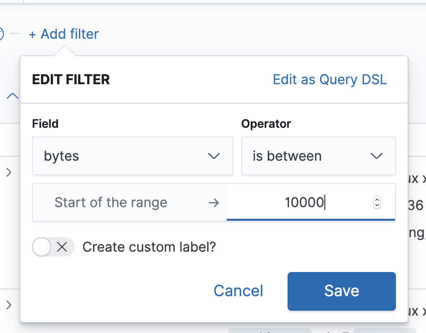Click the chevron arrow in Field box

[213, 156]
